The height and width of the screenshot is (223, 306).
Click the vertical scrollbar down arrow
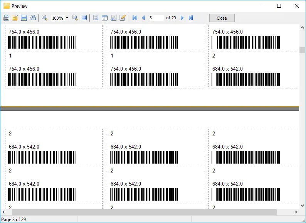pyautogui.click(x=303, y=206)
